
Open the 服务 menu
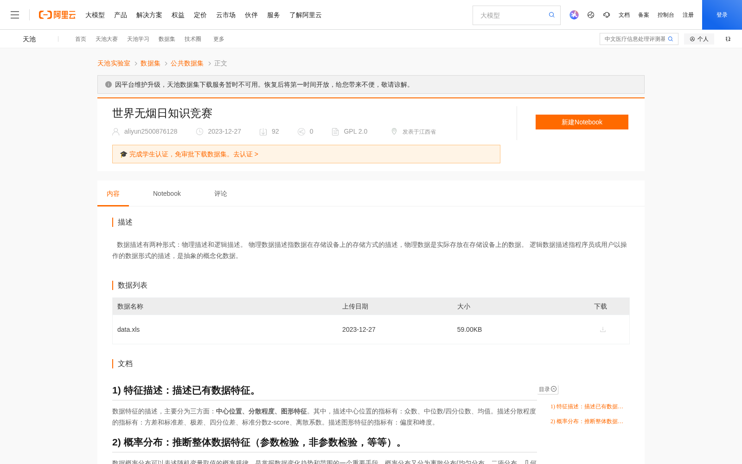pyautogui.click(x=274, y=15)
